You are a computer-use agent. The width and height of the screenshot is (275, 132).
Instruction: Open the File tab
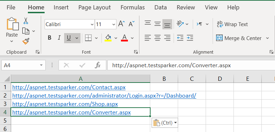(11, 7)
